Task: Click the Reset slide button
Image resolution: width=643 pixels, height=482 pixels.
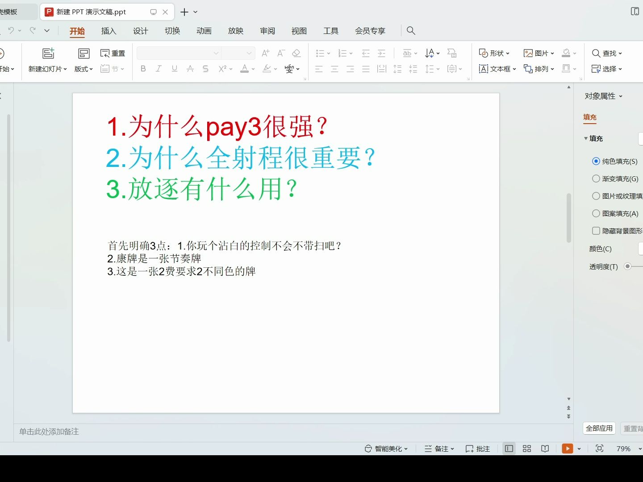Action: click(113, 53)
